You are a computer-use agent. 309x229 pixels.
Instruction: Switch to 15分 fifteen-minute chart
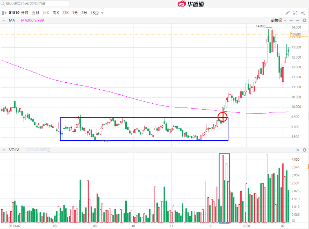point(95,13)
